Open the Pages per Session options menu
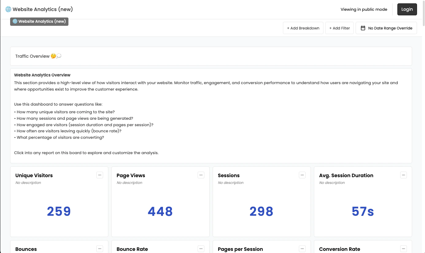The image size is (425, 253). click(302, 249)
